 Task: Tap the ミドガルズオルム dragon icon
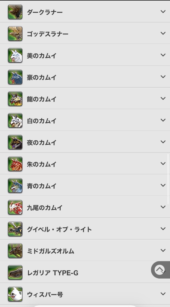15,251
